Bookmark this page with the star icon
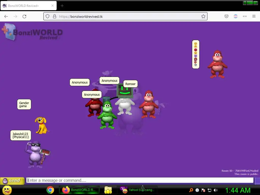 click(x=203, y=17)
